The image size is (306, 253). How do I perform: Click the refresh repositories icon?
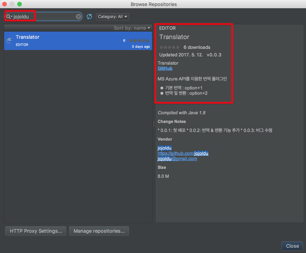(x=89, y=17)
